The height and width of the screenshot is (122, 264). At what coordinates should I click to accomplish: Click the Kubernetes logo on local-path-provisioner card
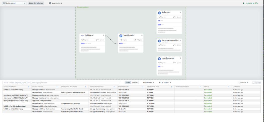pos(159,41)
